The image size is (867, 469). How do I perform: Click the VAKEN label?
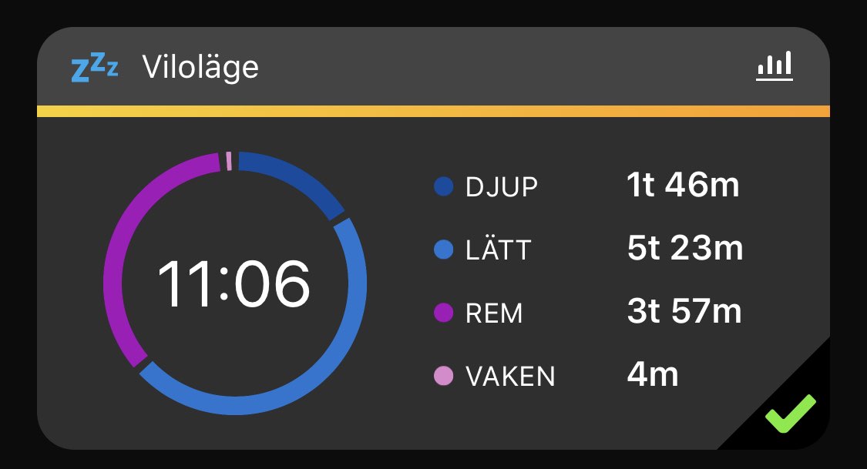pyautogui.click(x=510, y=376)
